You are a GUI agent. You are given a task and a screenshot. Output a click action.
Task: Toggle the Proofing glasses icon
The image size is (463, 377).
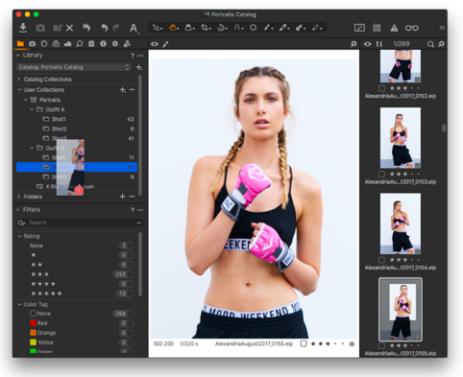411,28
